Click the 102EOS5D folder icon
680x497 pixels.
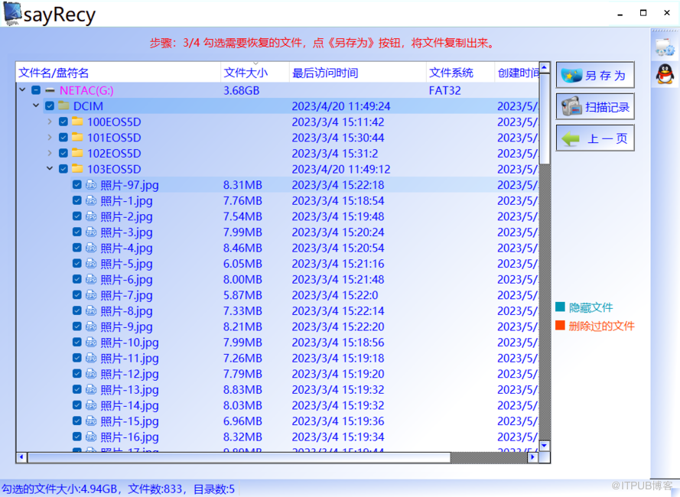77,153
